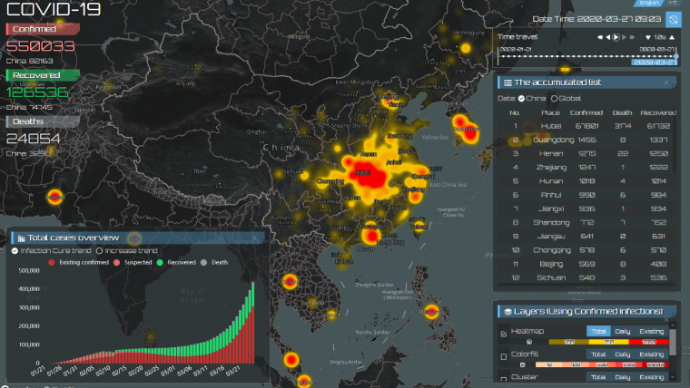Click the list icon beside The accumulated list
This screenshot has width=690, height=388.
click(x=508, y=82)
